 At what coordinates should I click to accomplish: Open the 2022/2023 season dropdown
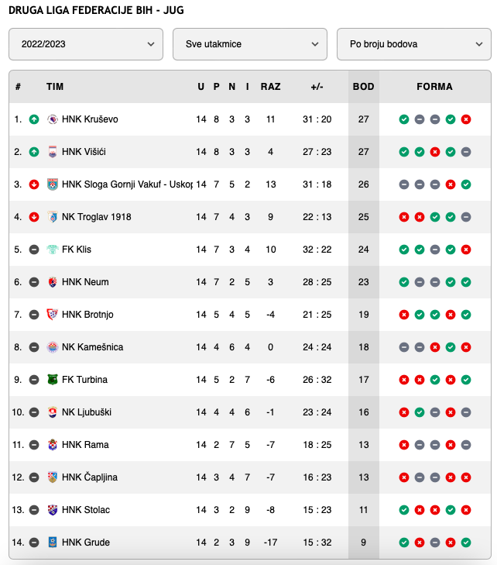click(x=86, y=44)
